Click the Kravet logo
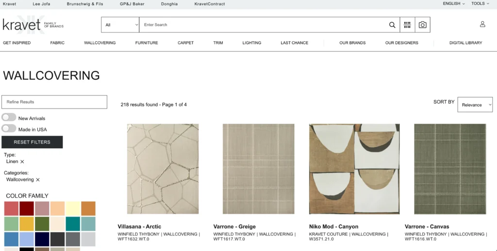 (33, 24)
